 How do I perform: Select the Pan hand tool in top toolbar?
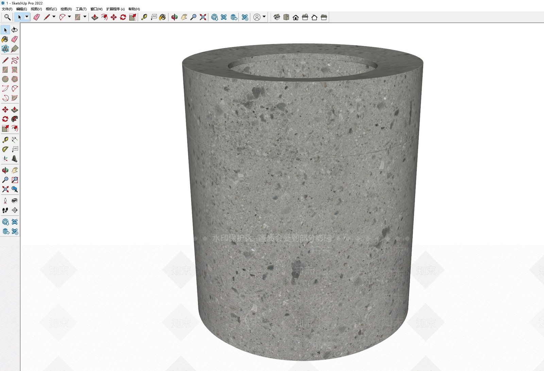[184, 17]
